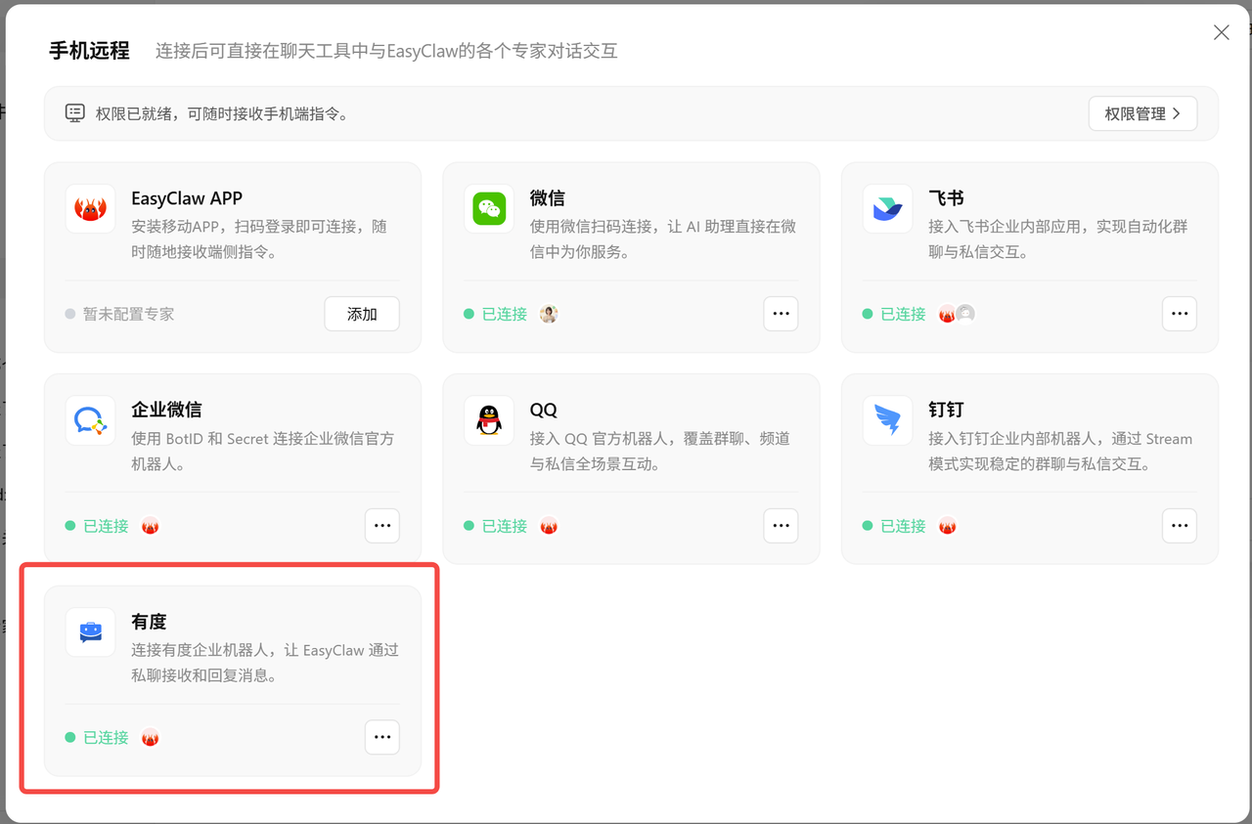Screen dimensions: 1252x824
Task: Click the expert avatar in the 企业微信 card
Action: pyautogui.click(x=150, y=526)
